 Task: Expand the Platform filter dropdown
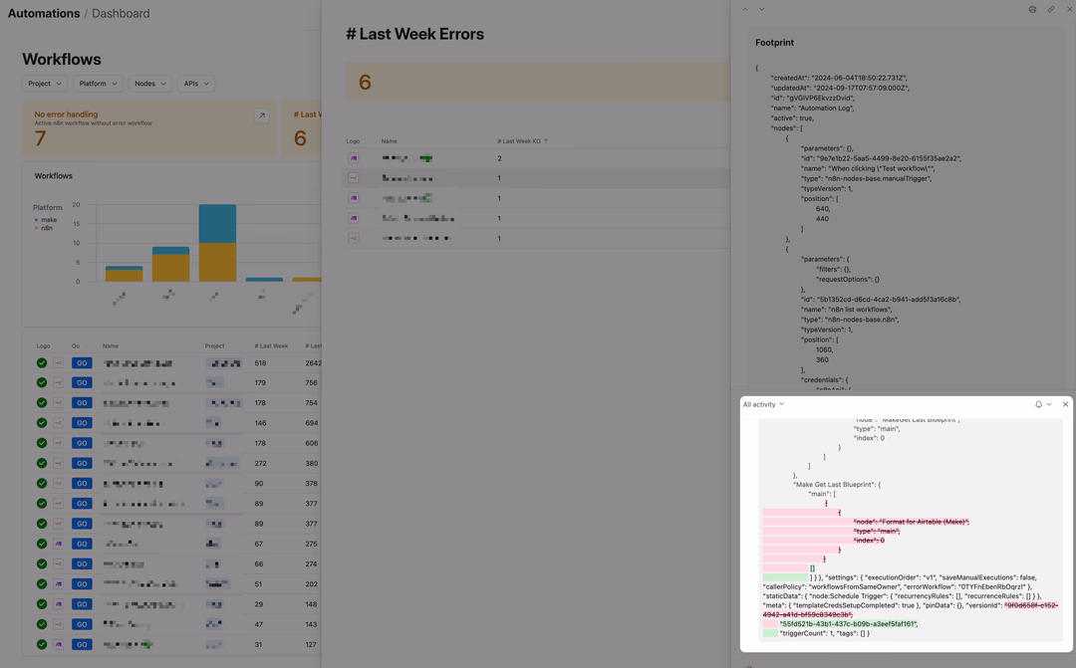point(98,84)
